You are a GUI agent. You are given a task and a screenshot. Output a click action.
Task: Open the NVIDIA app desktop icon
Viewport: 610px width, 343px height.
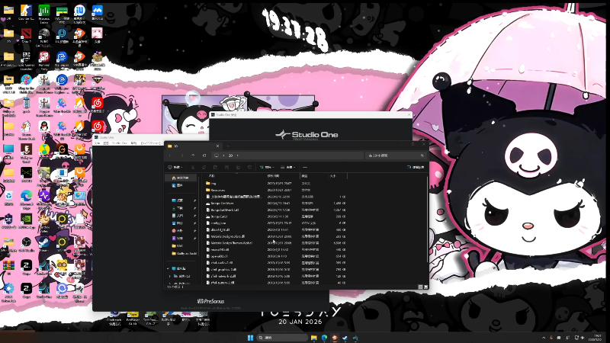[x=27, y=220]
